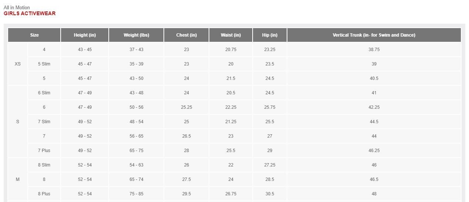Image resolution: width=469 pixels, height=202 pixels.
Task: Click the 5 Slim size cell
Action: tap(44, 64)
